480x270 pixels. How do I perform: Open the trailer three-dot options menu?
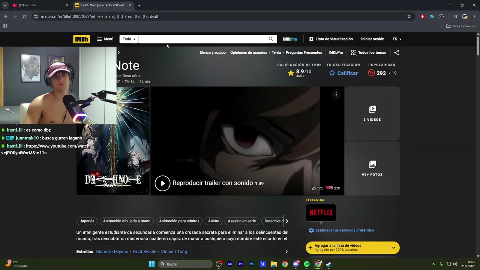pos(336,94)
